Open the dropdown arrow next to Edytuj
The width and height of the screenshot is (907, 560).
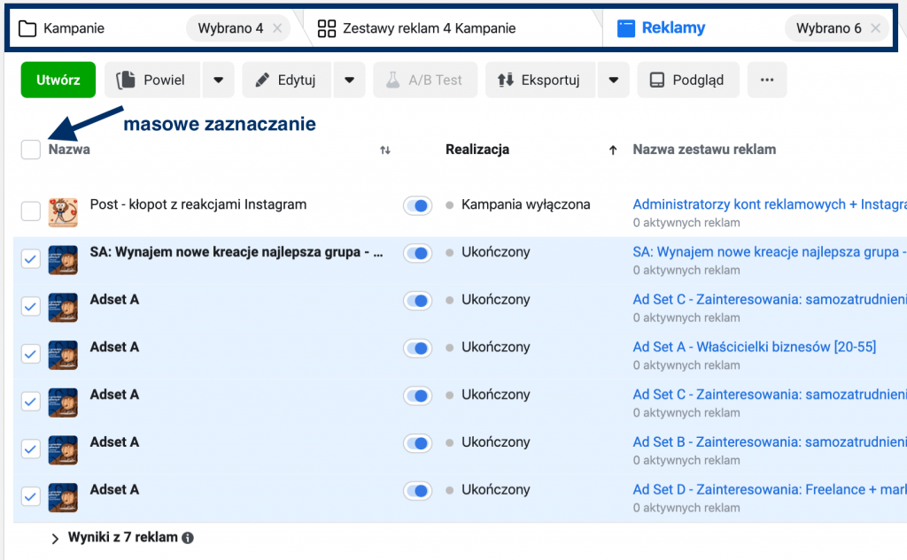click(x=350, y=80)
